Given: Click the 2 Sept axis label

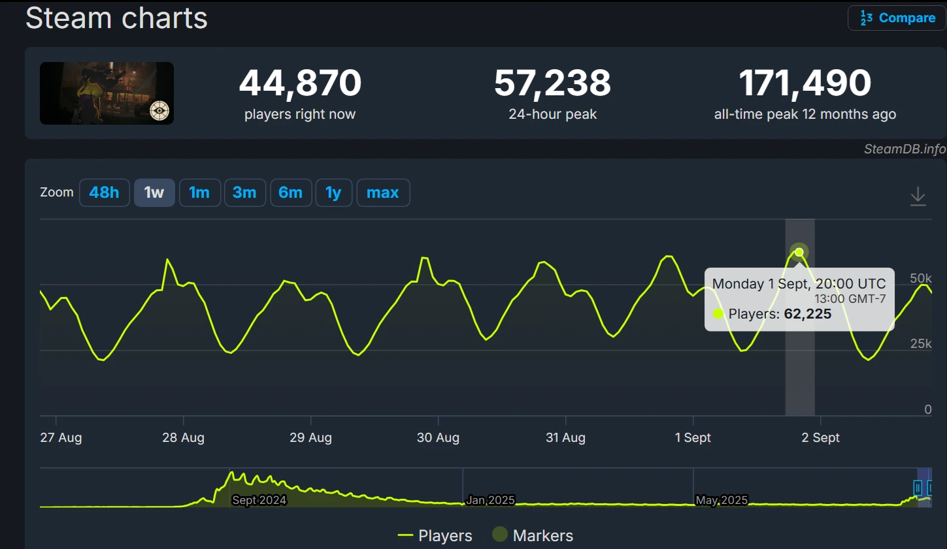Looking at the screenshot, I should (x=820, y=437).
